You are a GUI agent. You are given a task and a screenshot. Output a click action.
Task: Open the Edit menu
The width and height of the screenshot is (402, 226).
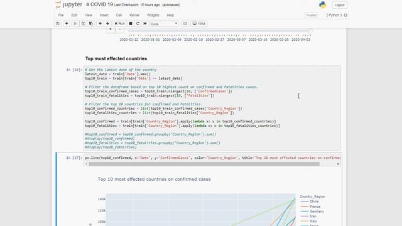74,15
